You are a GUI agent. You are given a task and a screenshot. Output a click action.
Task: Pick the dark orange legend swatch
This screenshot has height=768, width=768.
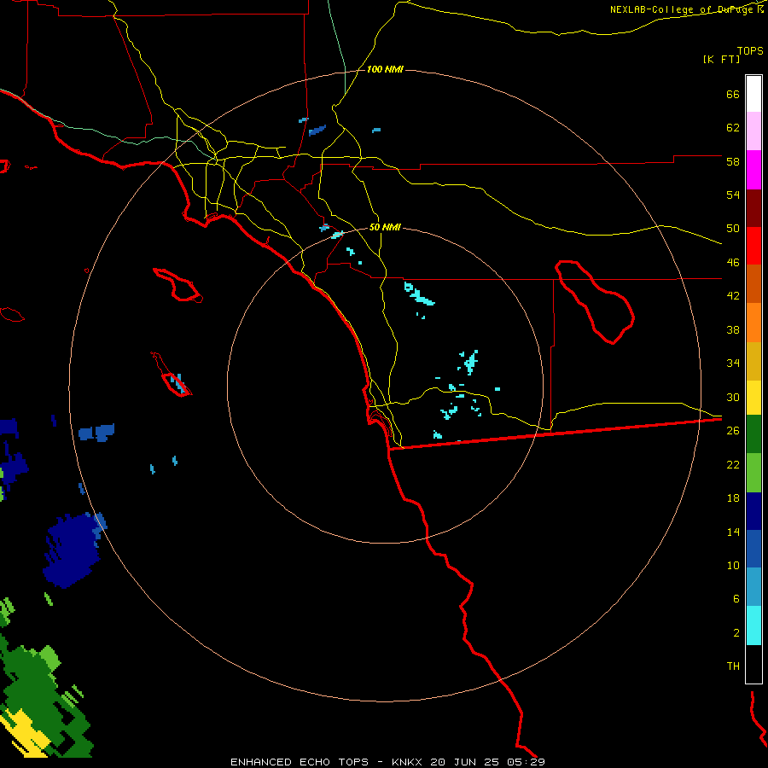coord(753,284)
